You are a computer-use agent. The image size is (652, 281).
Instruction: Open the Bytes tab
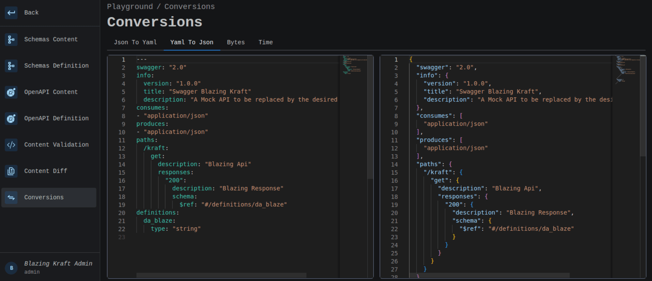(x=236, y=42)
